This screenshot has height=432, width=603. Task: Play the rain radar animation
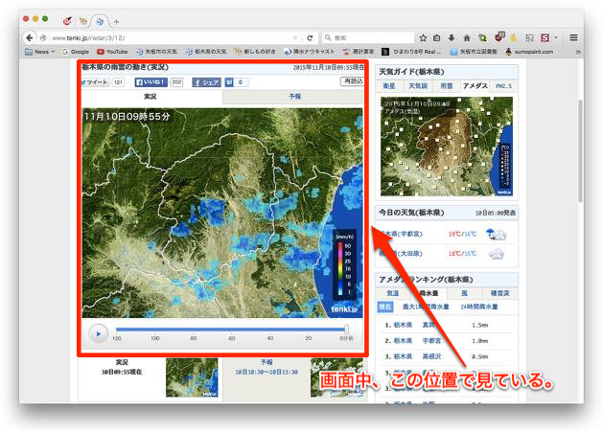coord(97,333)
